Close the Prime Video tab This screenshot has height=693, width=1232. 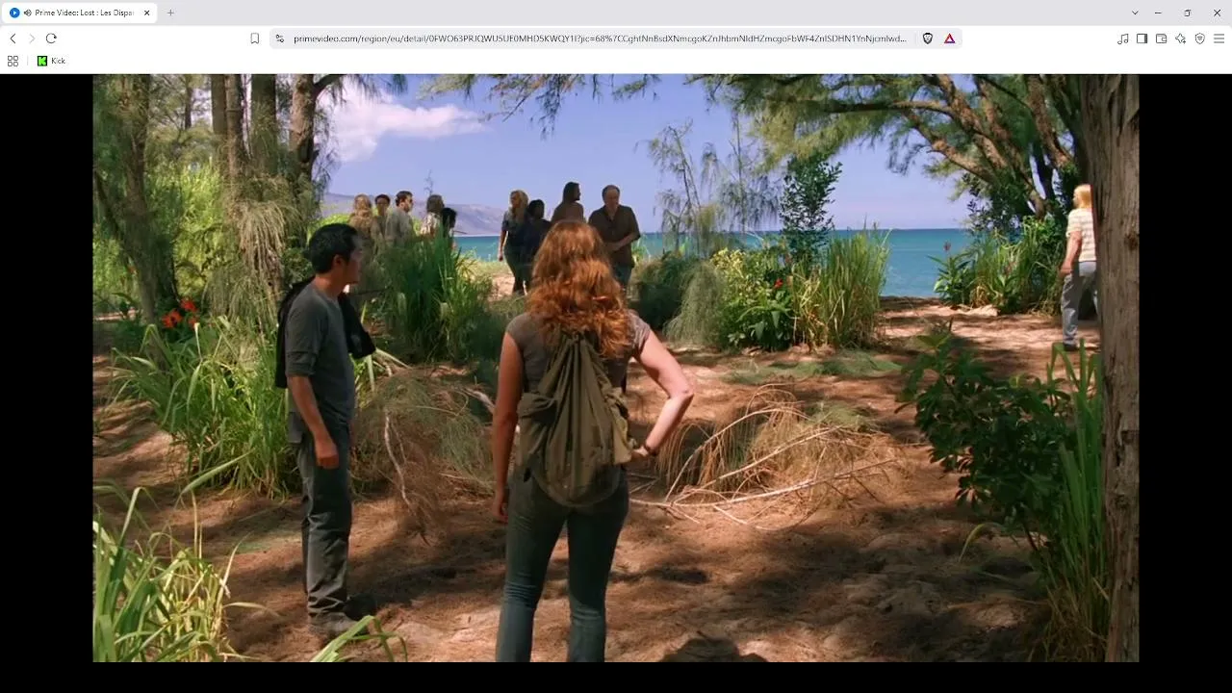pos(147,13)
